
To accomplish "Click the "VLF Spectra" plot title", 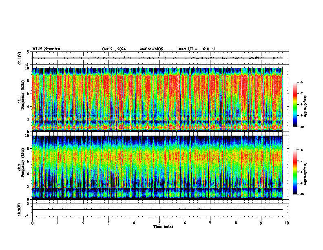I will click(46, 49).
